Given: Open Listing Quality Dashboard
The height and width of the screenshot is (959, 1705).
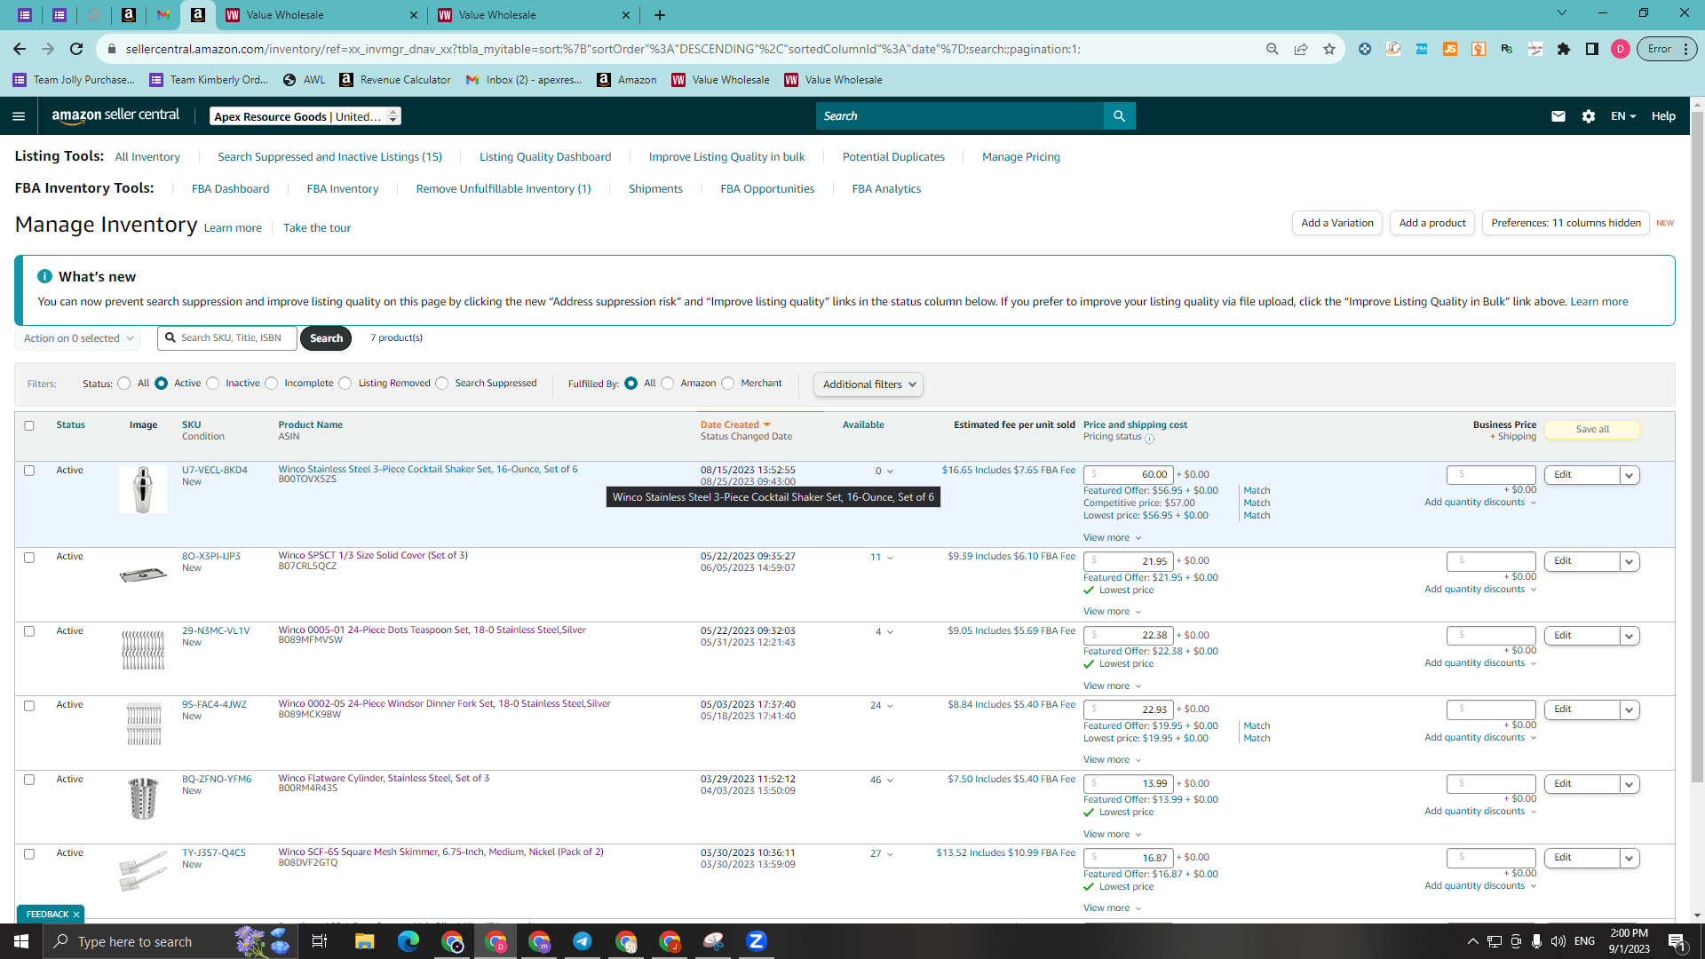Looking at the screenshot, I should click(x=545, y=157).
